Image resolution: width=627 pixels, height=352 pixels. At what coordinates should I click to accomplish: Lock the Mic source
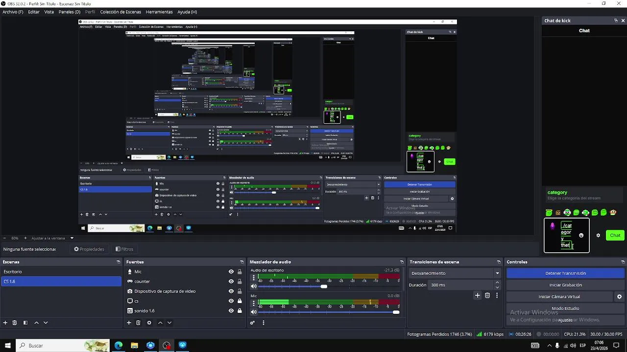(x=240, y=272)
